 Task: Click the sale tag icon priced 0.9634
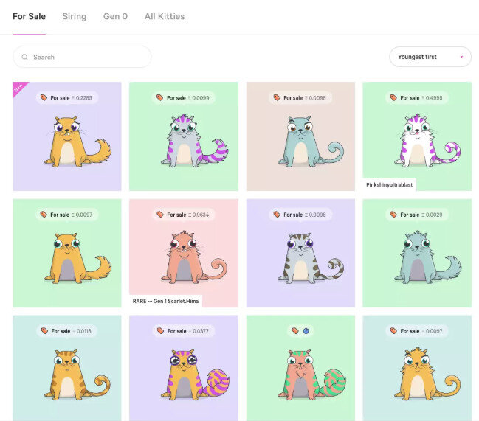(x=160, y=215)
